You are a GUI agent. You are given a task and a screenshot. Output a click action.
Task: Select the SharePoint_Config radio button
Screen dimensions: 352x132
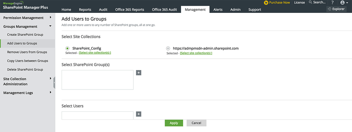67,48
